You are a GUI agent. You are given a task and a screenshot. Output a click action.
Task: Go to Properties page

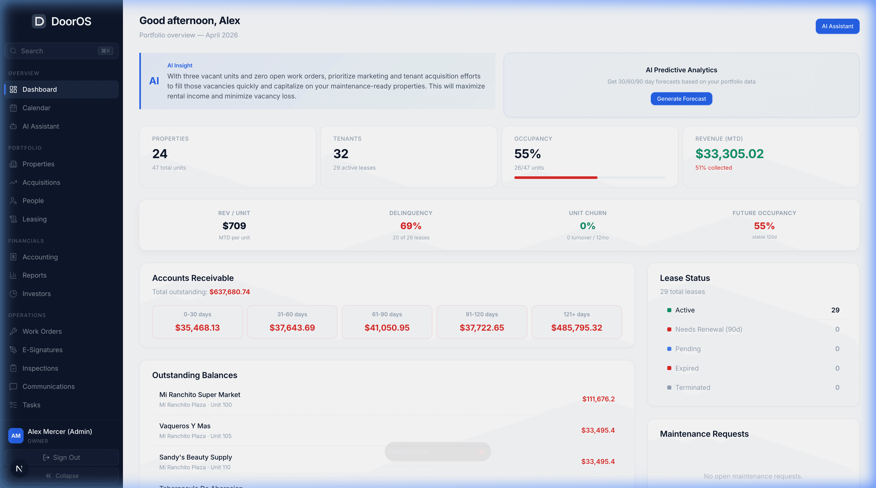pos(61,164)
